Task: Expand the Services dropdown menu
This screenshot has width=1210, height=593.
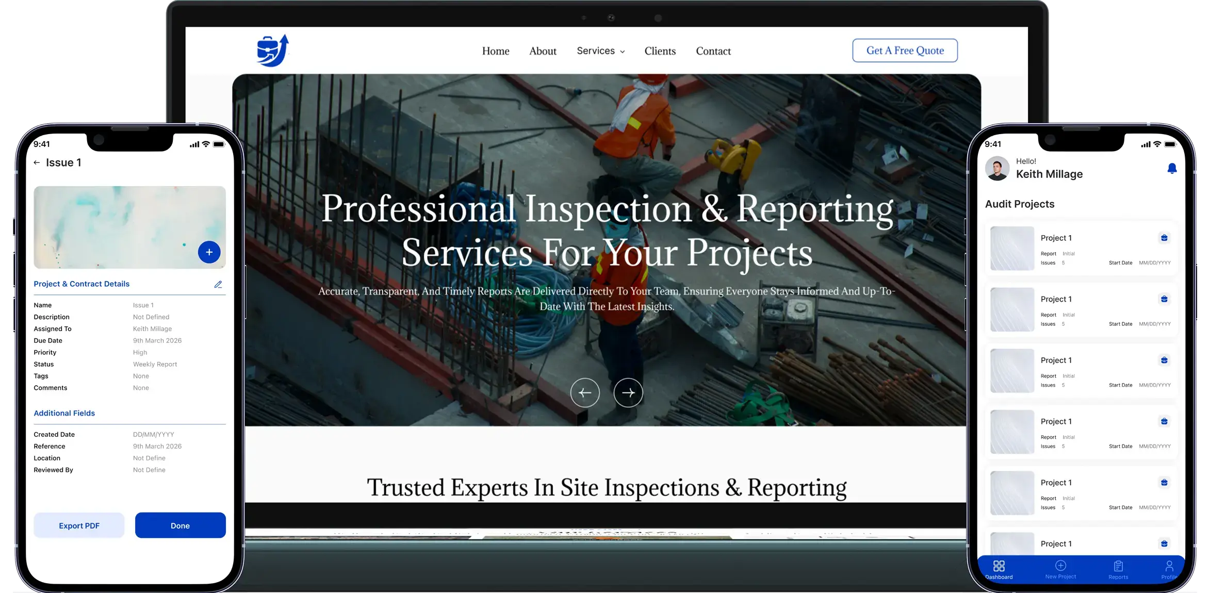Action: point(600,51)
